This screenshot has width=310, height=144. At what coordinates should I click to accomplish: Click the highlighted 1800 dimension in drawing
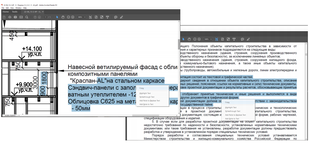click(x=44, y=79)
